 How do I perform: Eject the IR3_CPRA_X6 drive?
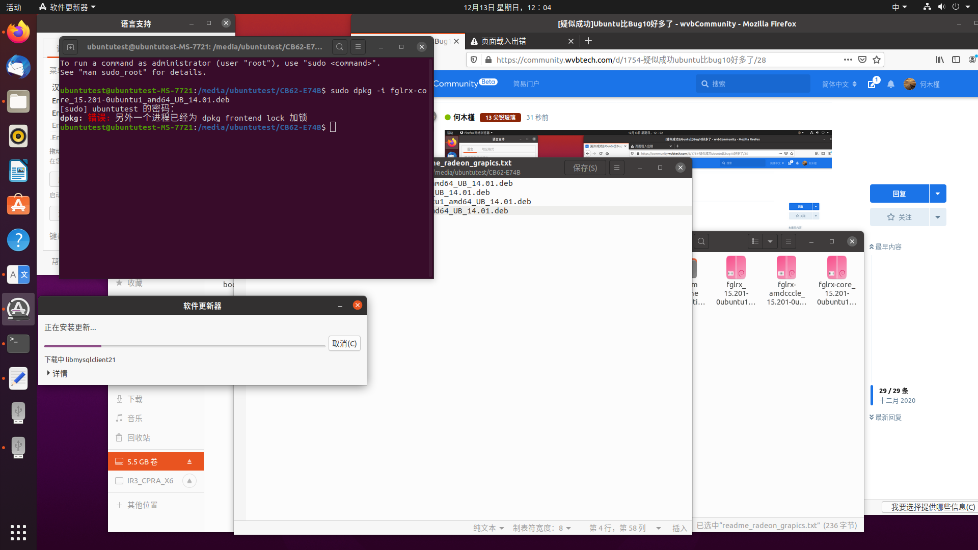coord(189,481)
